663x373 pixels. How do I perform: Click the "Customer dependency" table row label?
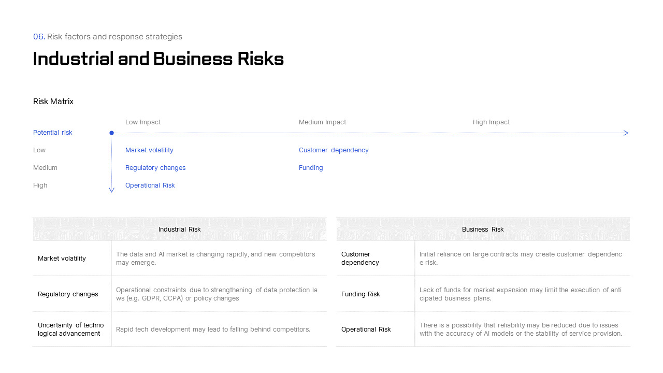[x=360, y=259]
